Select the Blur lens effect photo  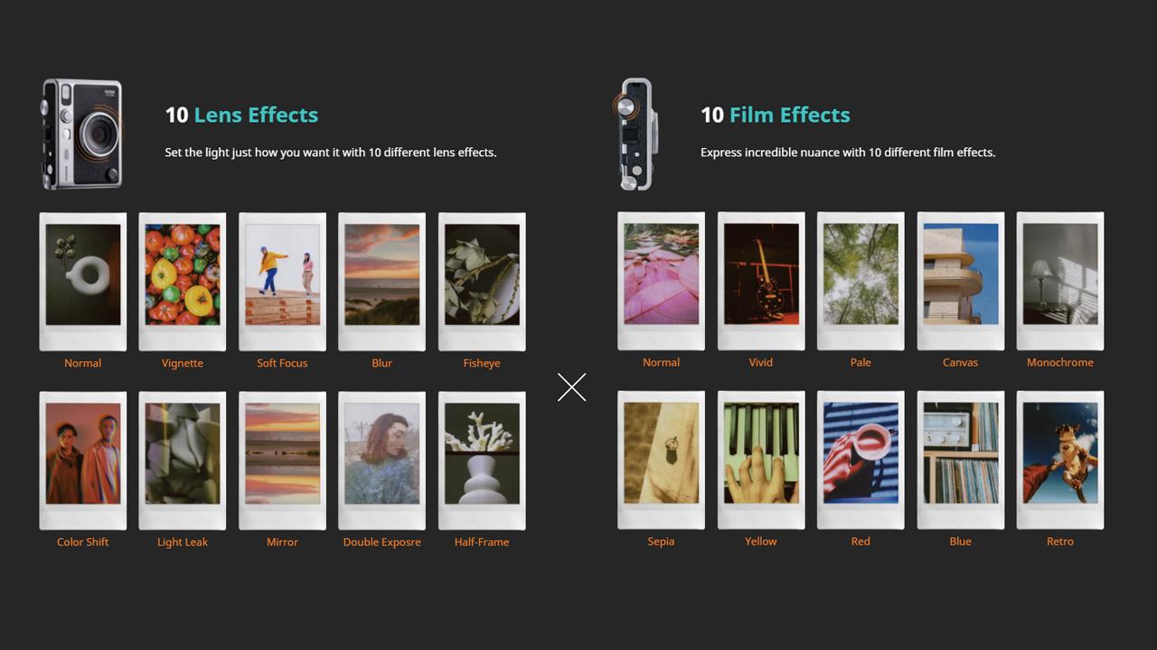pyautogui.click(x=381, y=282)
